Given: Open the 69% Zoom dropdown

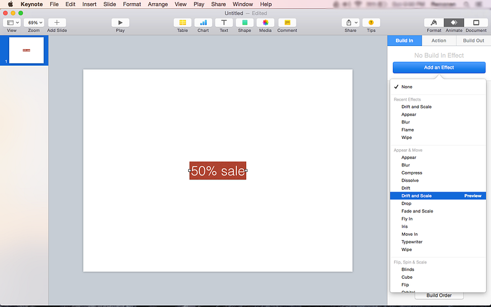Looking at the screenshot, I should point(34,23).
